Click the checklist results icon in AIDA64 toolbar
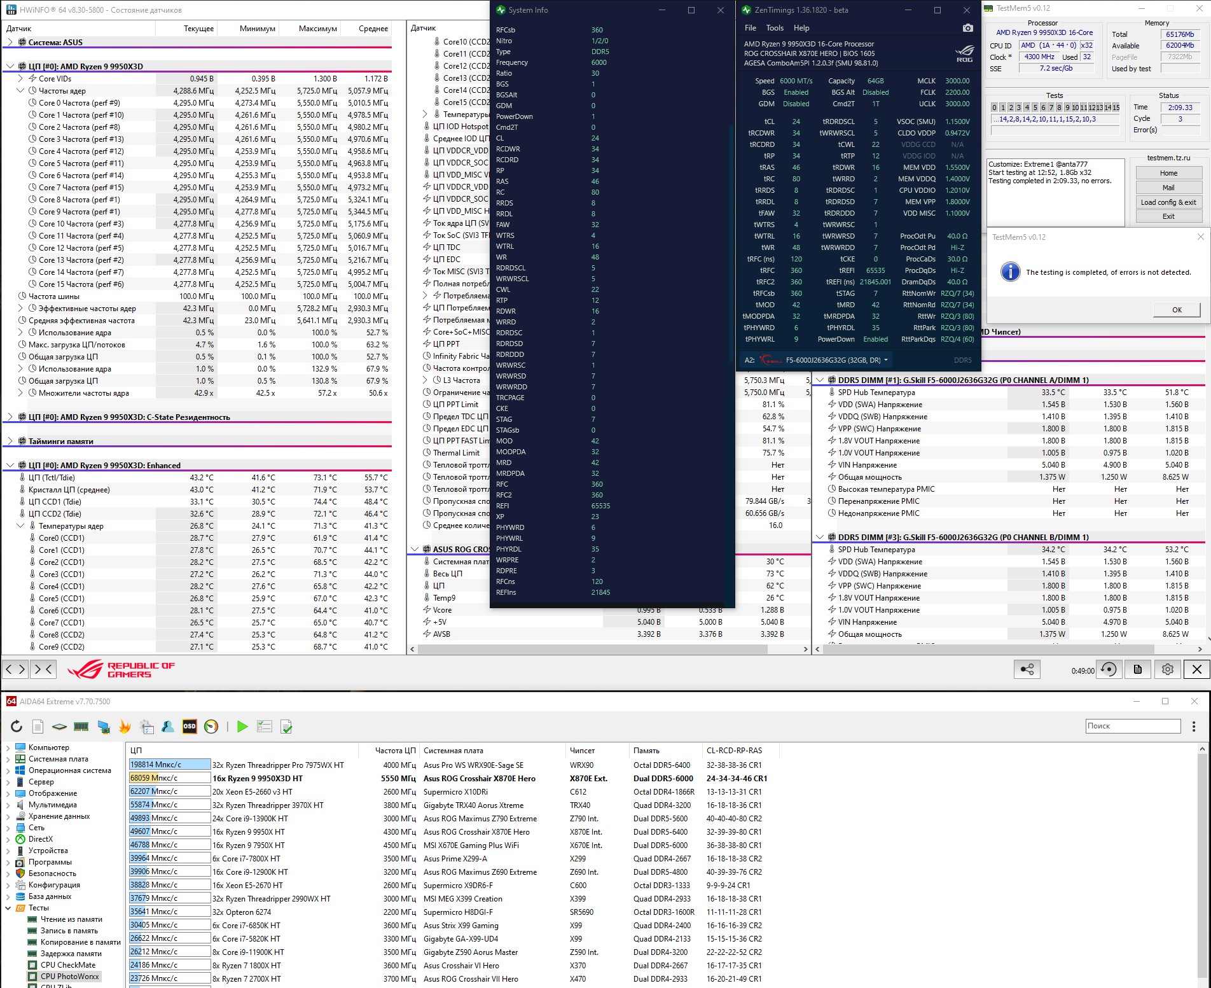The height and width of the screenshot is (988, 1211). pos(265,726)
